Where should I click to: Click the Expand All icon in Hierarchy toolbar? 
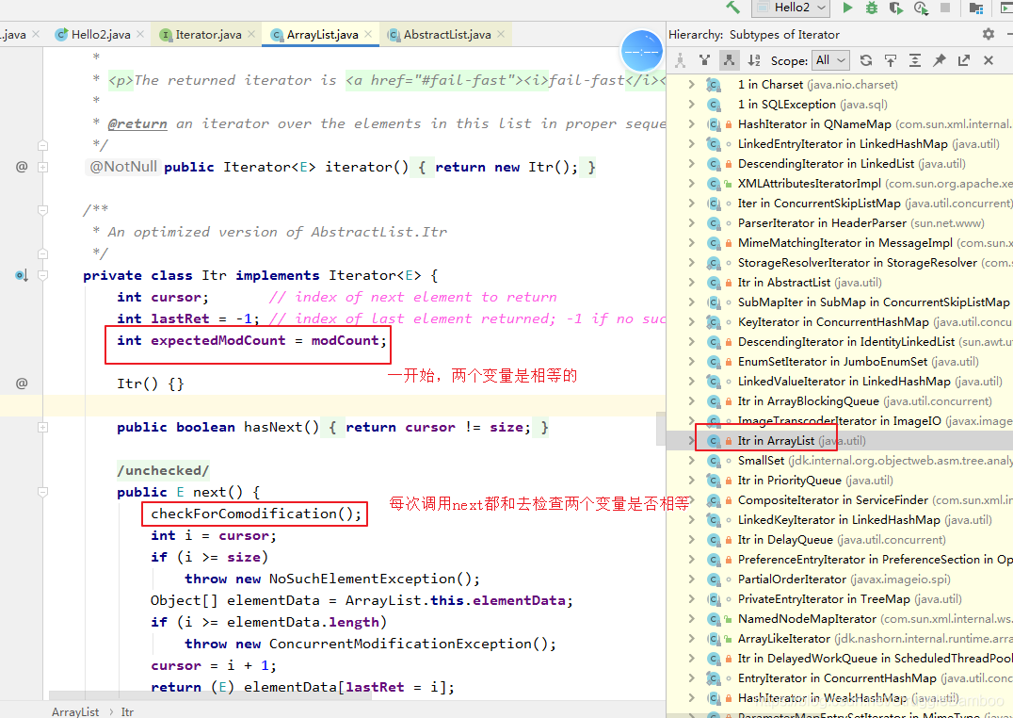(915, 60)
